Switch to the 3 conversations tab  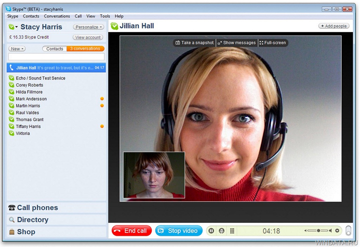point(85,48)
